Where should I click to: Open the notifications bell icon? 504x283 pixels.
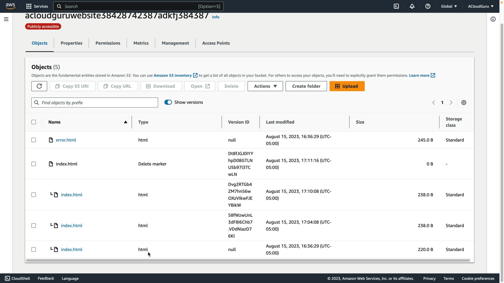click(x=412, y=6)
